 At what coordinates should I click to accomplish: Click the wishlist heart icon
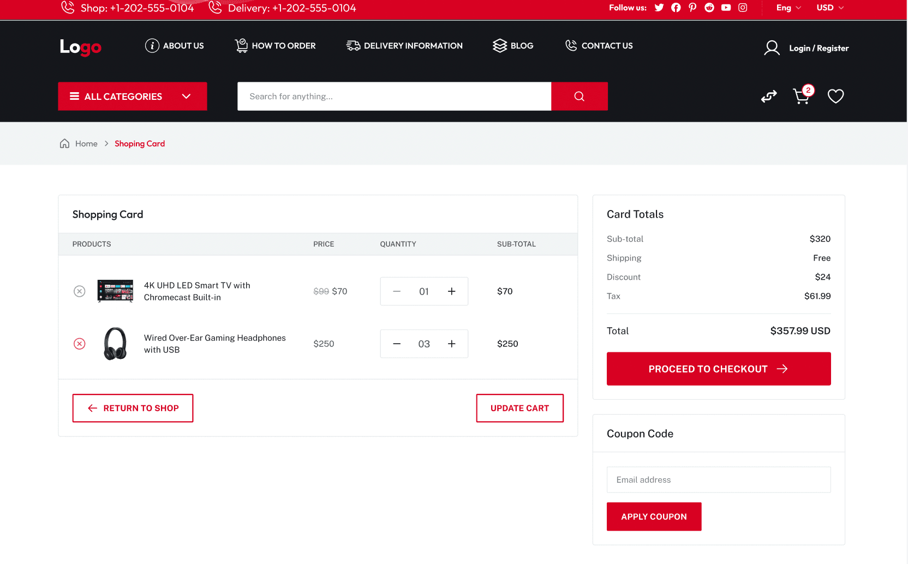click(x=835, y=96)
